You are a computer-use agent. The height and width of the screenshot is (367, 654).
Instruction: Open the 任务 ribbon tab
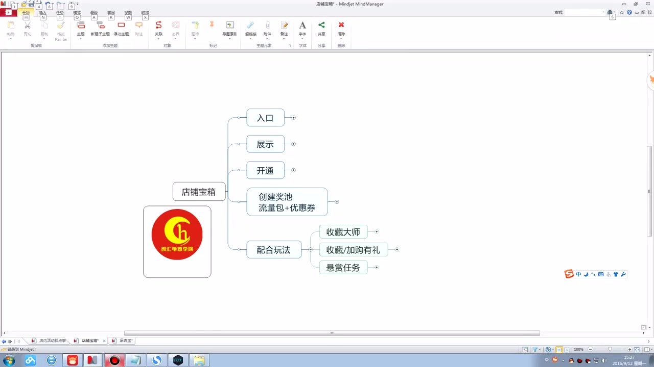point(60,12)
